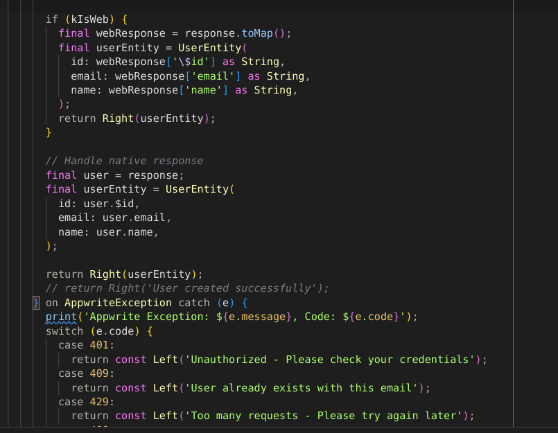
Task: Click the "on" keyword before AppwriteException
Action: coord(52,303)
